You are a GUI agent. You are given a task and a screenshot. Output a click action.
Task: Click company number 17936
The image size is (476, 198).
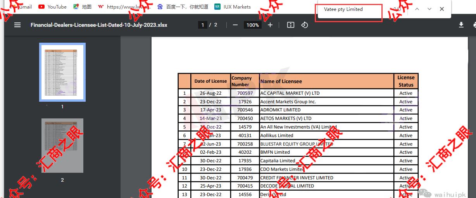coord(245,169)
